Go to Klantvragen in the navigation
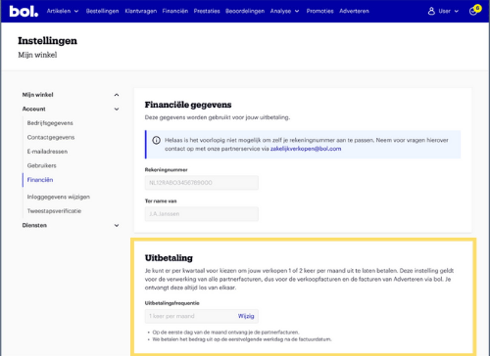The image size is (490, 356). click(141, 11)
